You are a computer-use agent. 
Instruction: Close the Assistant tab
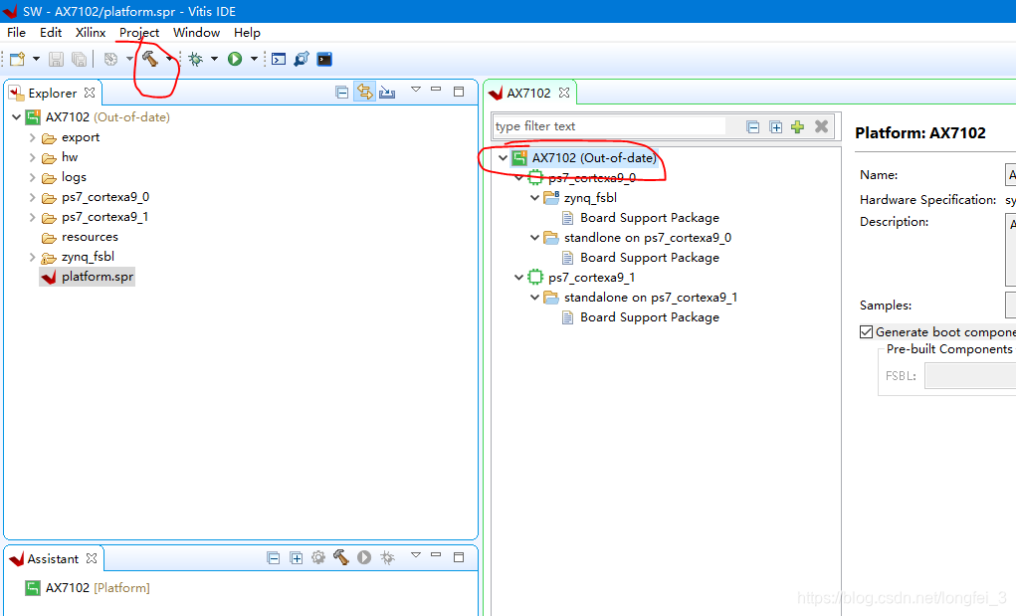click(92, 558)
